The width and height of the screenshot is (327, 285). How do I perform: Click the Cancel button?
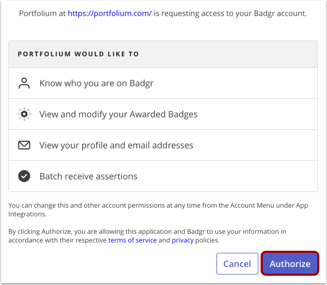pos(237,264)
